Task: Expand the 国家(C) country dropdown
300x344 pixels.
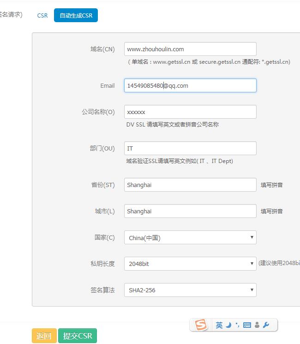Action: 190,238
